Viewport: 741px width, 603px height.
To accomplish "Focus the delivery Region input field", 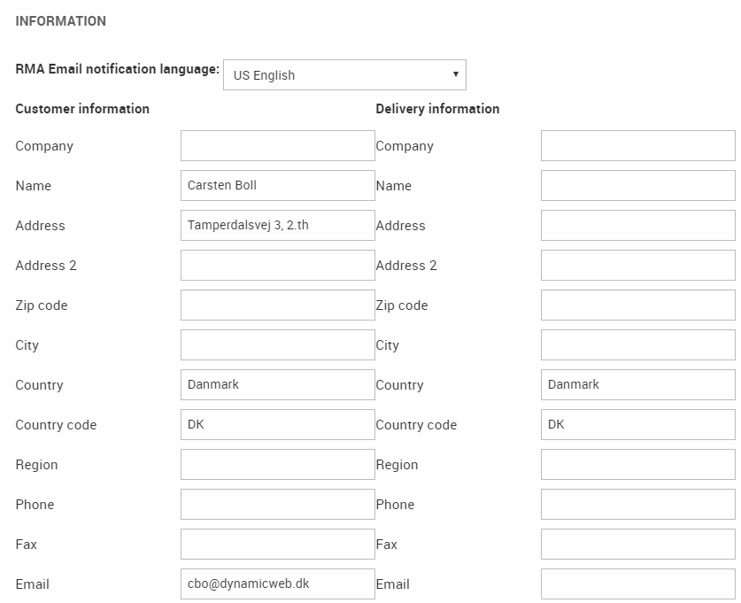I will pos(637,465).
